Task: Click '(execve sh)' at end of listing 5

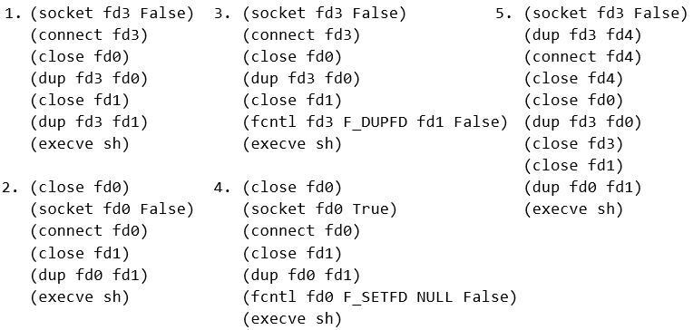Action: (573, 209)
